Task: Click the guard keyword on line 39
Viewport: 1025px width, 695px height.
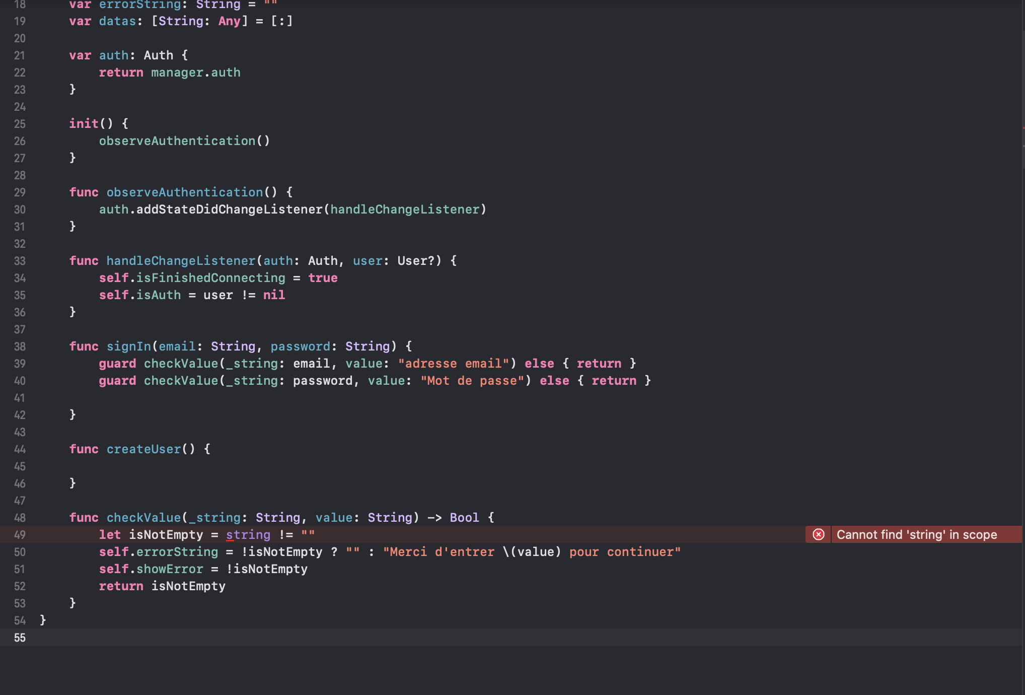Action: (x=117, y=363)
